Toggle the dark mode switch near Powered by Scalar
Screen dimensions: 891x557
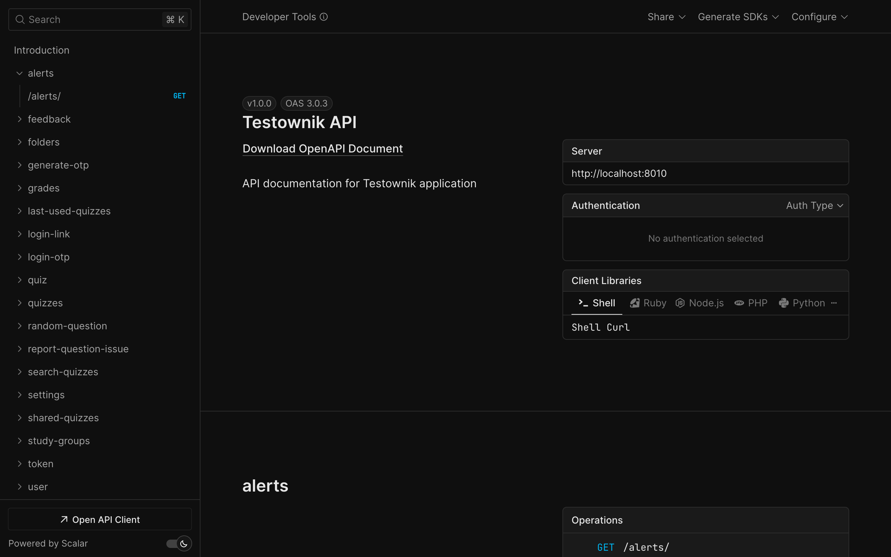178,543
